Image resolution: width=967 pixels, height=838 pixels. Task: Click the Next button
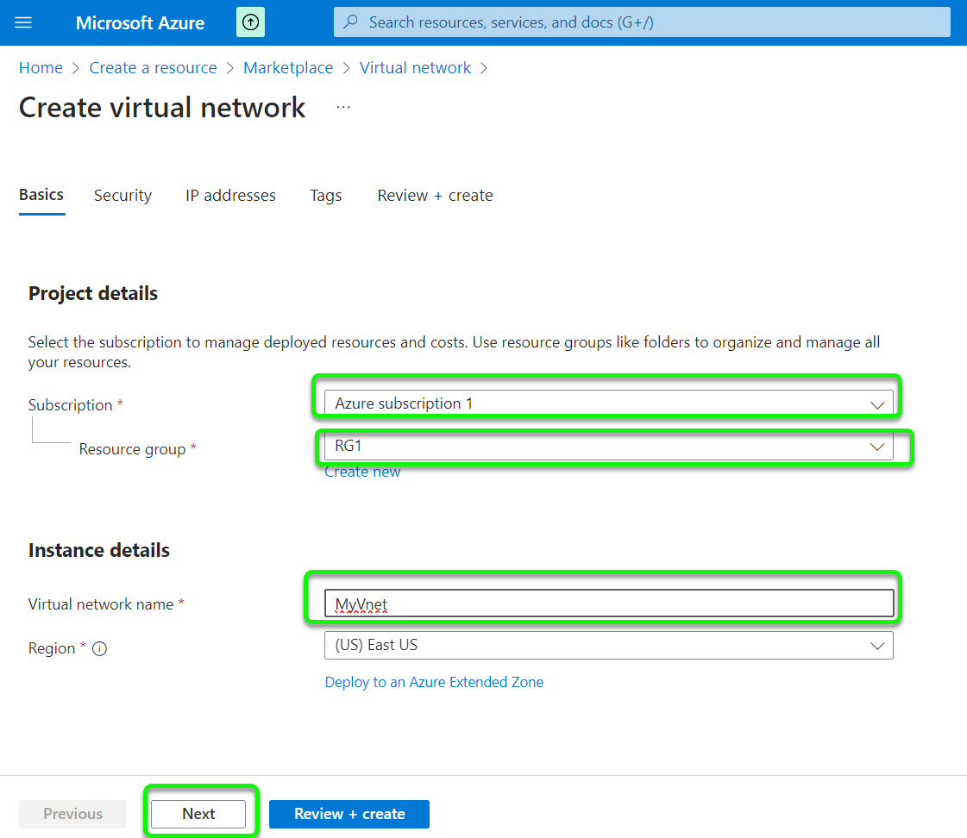pyautogui.click(x=198, y=814)
